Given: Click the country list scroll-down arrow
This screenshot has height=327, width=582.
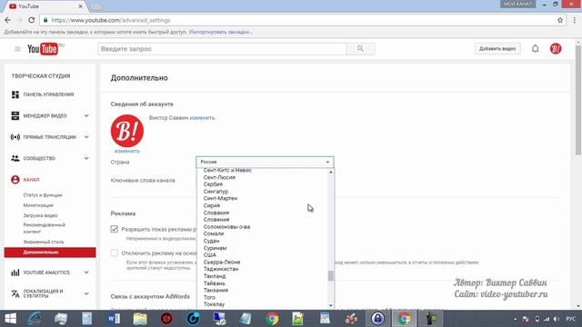Looking at the screenshot, I should 331,305.
